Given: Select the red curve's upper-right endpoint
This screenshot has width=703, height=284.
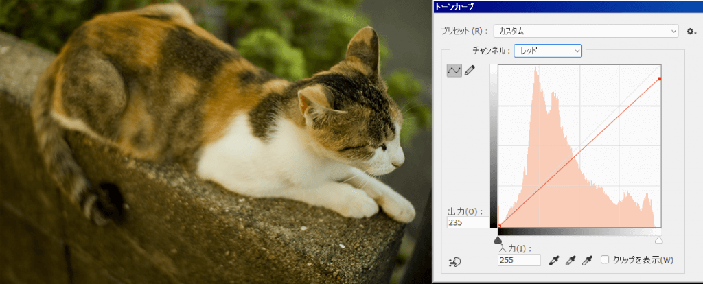Looking at the screenshot, I should [x=660, y=79].
